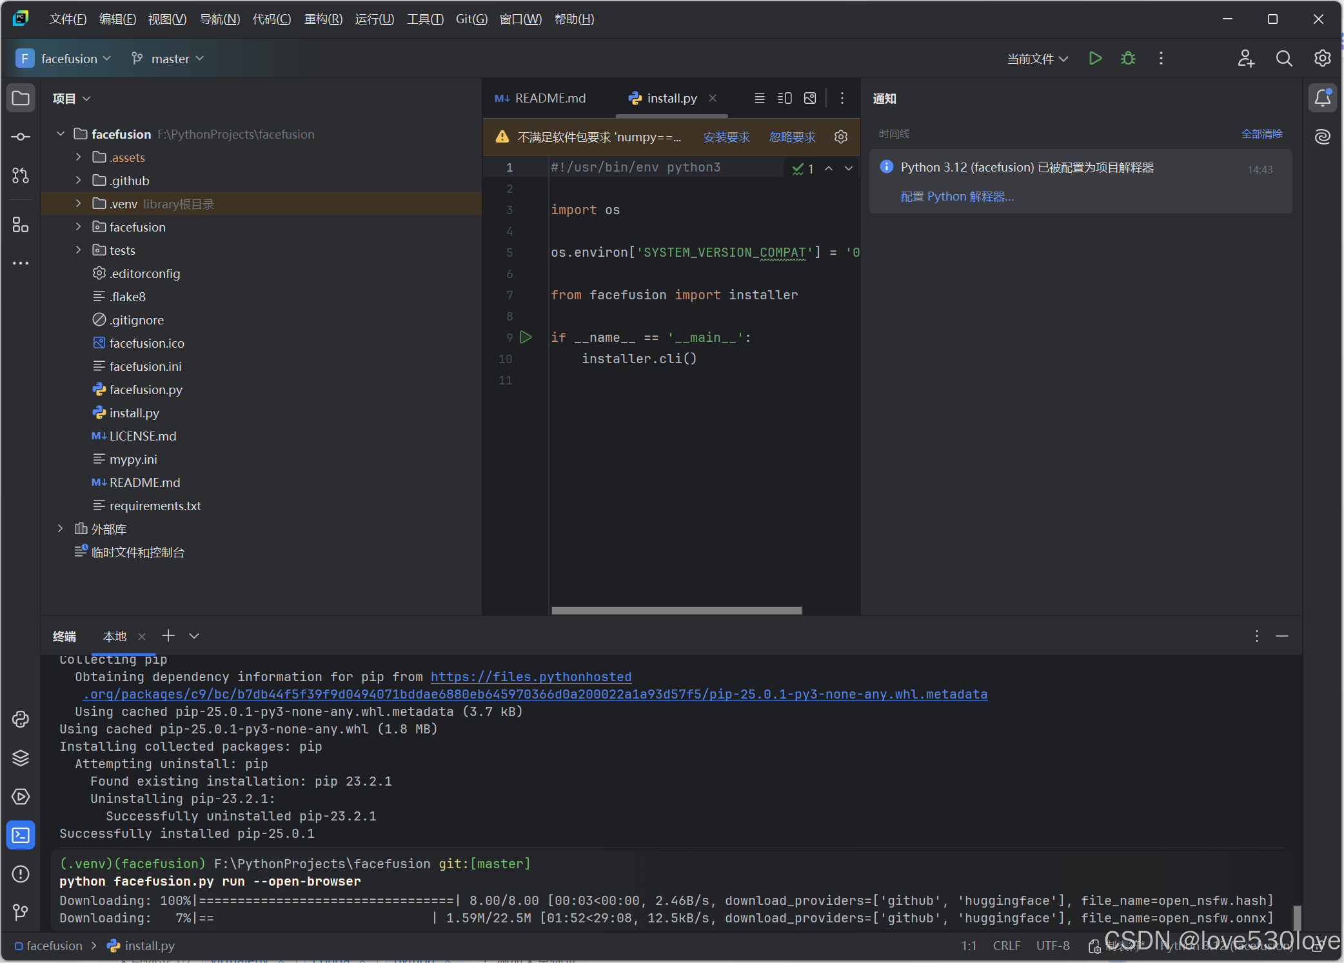The width and height of the screenshot is (1344, 963).
Task: Open the master branch dropdown
Action: (168, 59)
